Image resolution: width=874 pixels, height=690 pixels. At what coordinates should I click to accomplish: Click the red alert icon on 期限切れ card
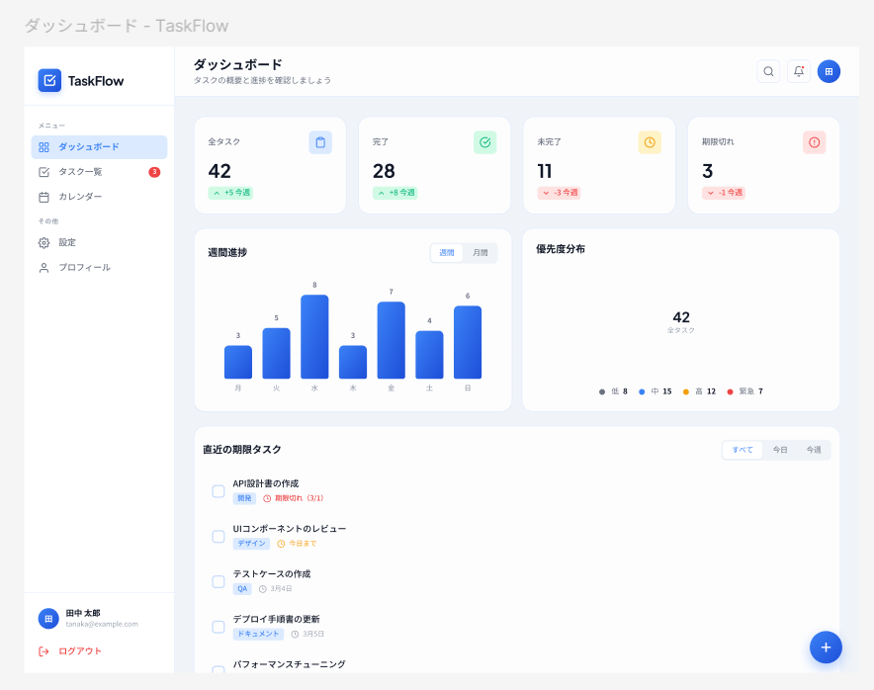coord(815,142)
